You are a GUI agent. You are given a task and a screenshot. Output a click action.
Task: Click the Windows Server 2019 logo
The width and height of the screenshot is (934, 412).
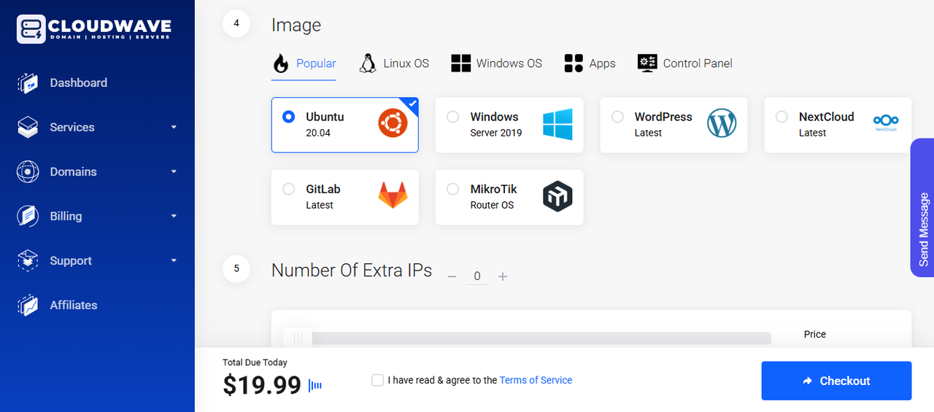point(557,125)
